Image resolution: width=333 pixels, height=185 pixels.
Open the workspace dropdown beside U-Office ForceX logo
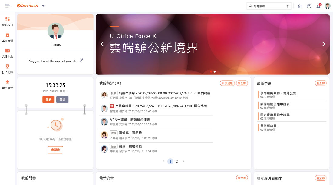43,5
